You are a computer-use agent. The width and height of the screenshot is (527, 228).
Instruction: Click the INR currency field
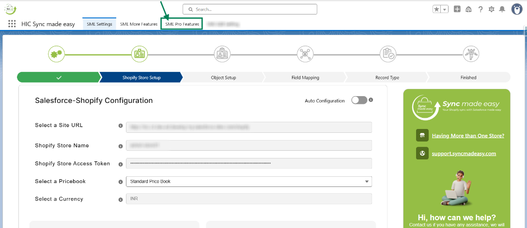coord(249,199)
